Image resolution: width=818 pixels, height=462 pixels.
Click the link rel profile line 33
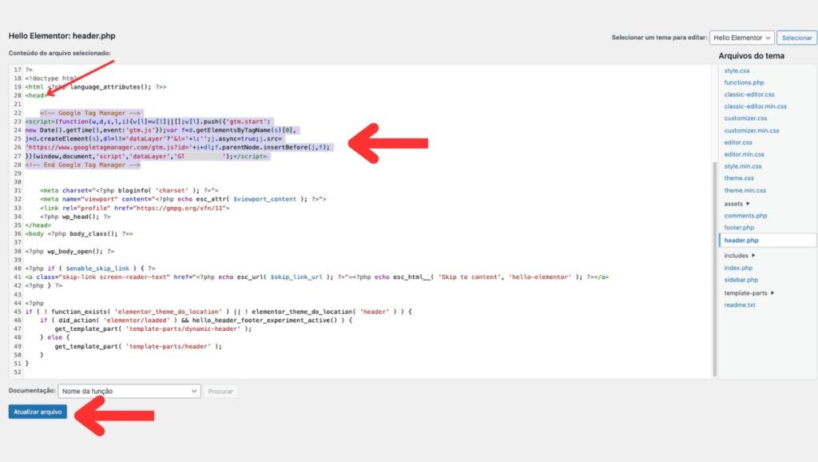[134, 208]
